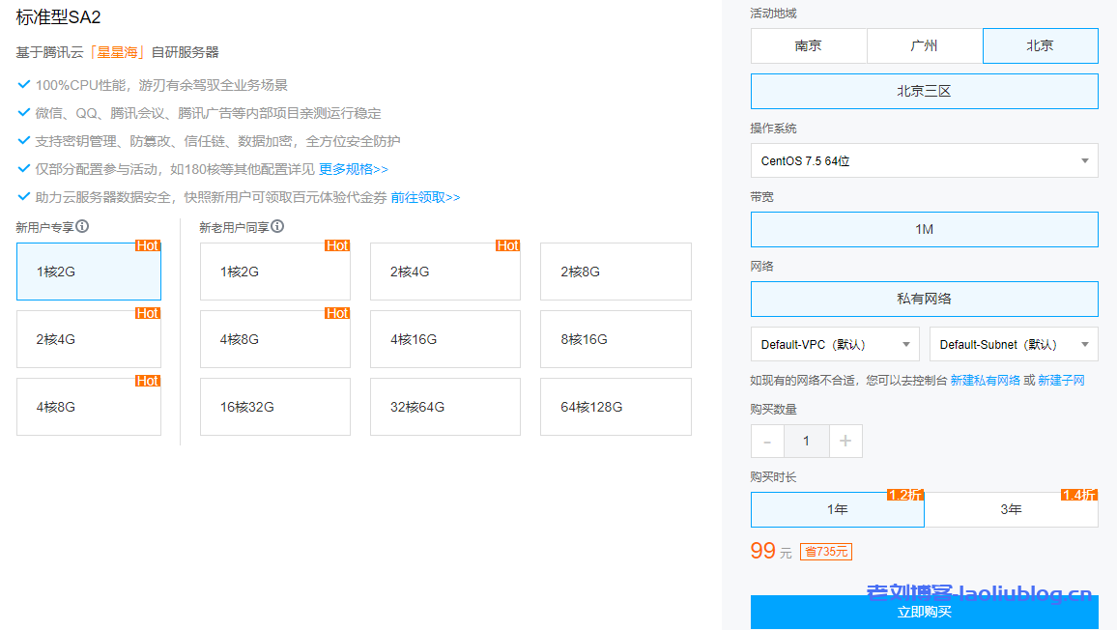This screenshot has height=630, width=1117.
Task: Select the 1M bandwidth option
Action: click(925, 230)
